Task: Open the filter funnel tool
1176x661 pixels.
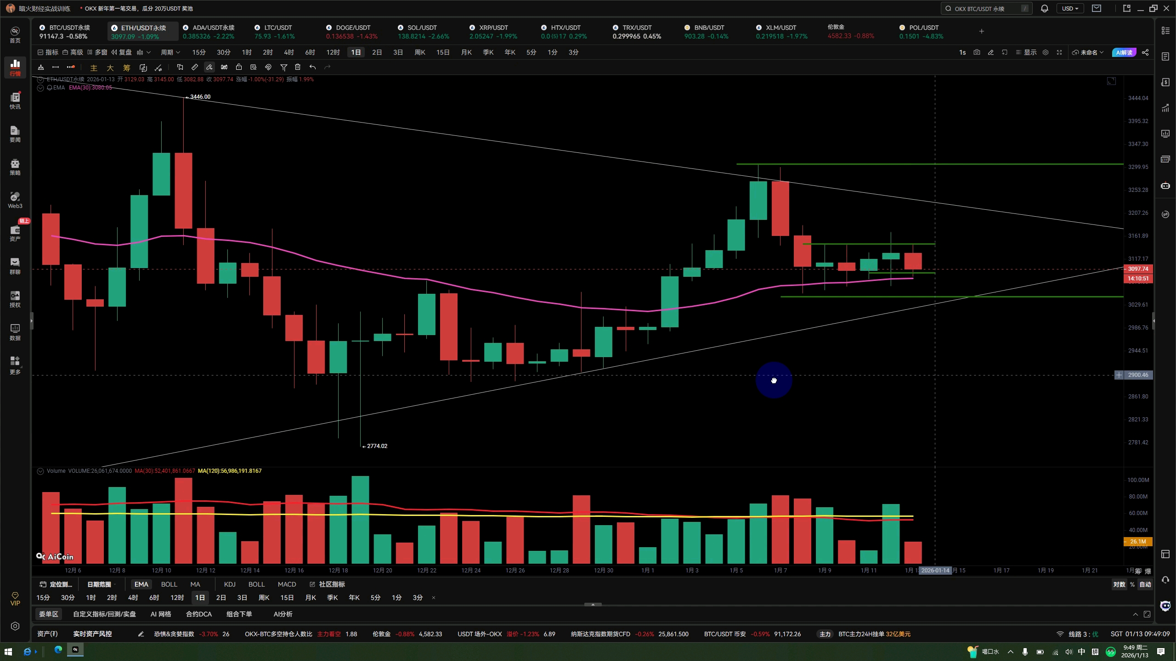Action: 283,67
